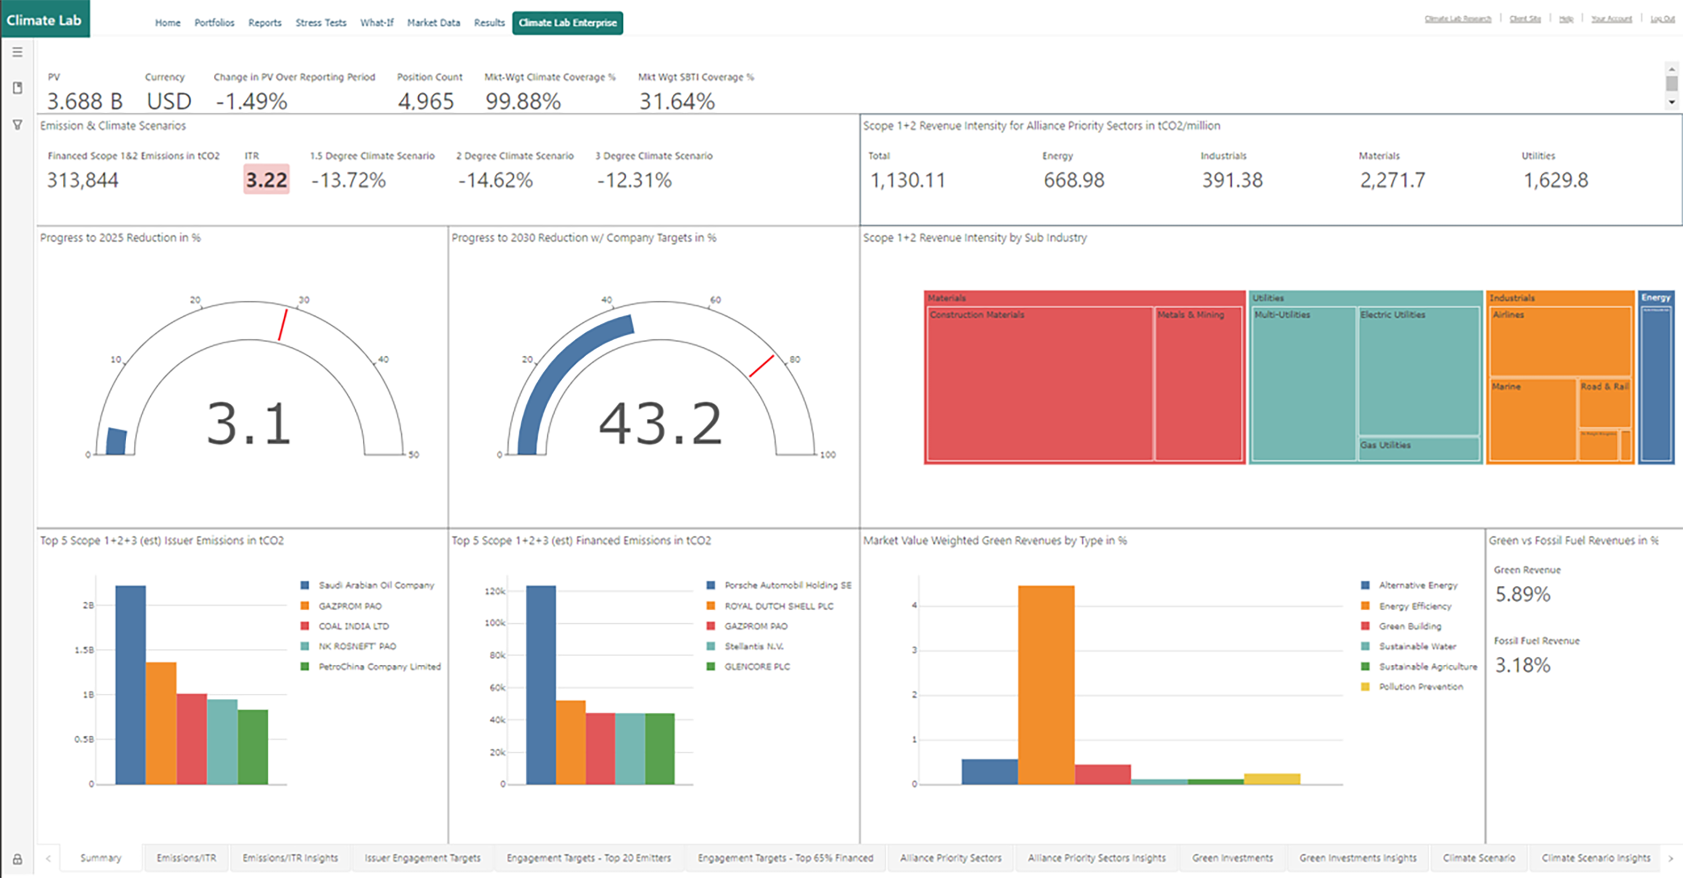Select the Multi-Utilities treemap block
1683x878 pixels.
pyautogui.click(x=1303, y=384)
